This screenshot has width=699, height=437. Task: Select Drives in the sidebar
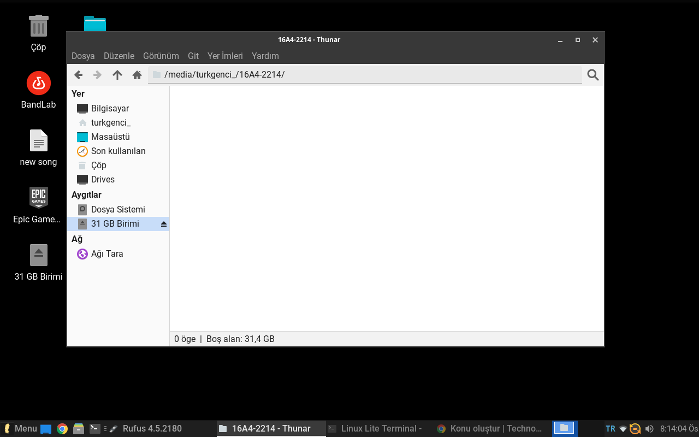pos(118,180)
